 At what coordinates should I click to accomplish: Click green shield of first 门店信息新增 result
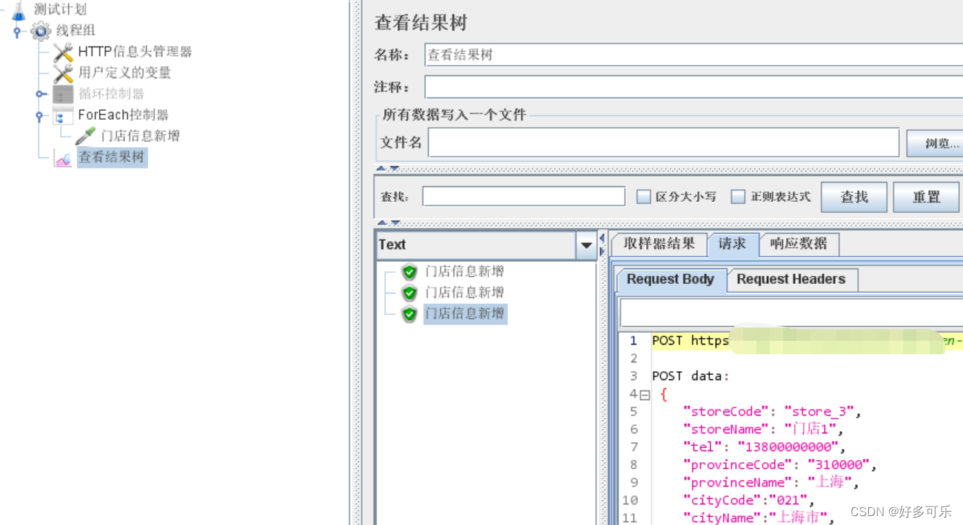409,272
